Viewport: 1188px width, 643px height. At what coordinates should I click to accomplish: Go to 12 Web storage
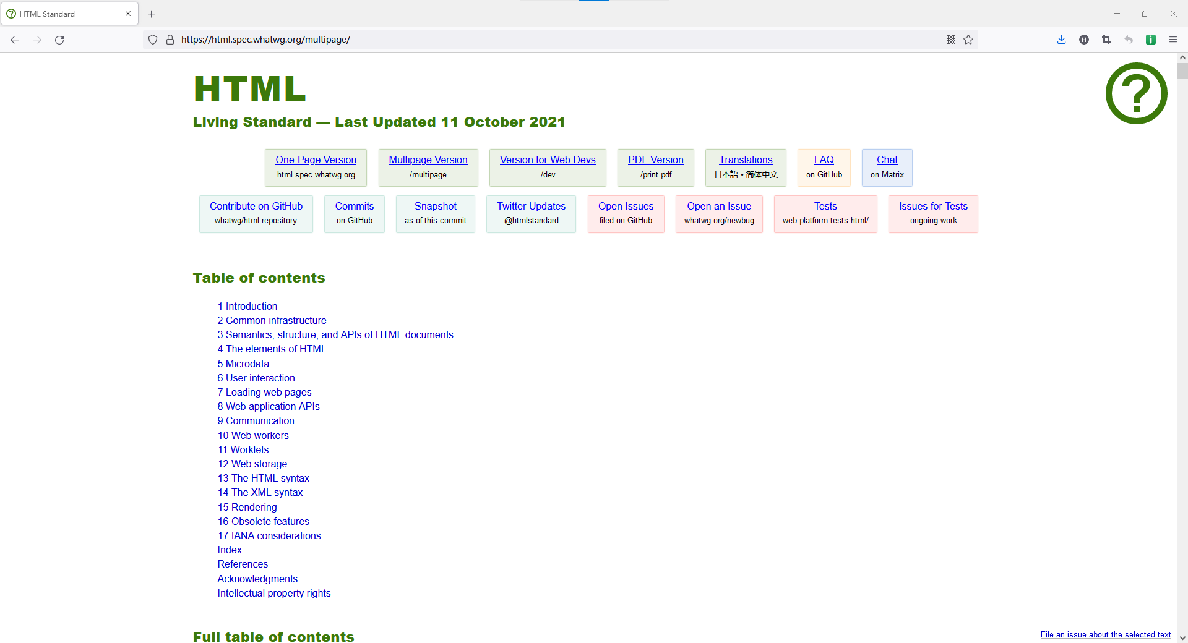point(252,464)
